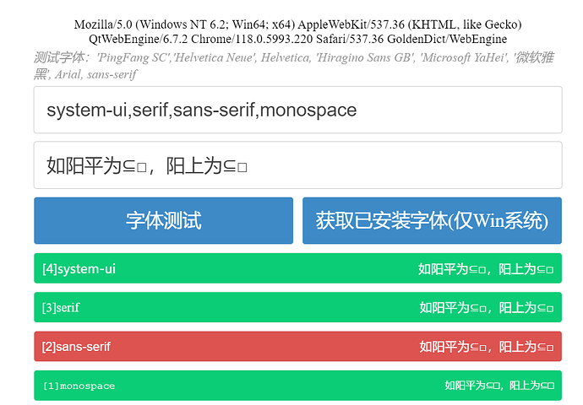The image size is (583, 405).
Task: Select the [2]sans-serif result label
Action: pyautogui.click(x=77, y=347)
